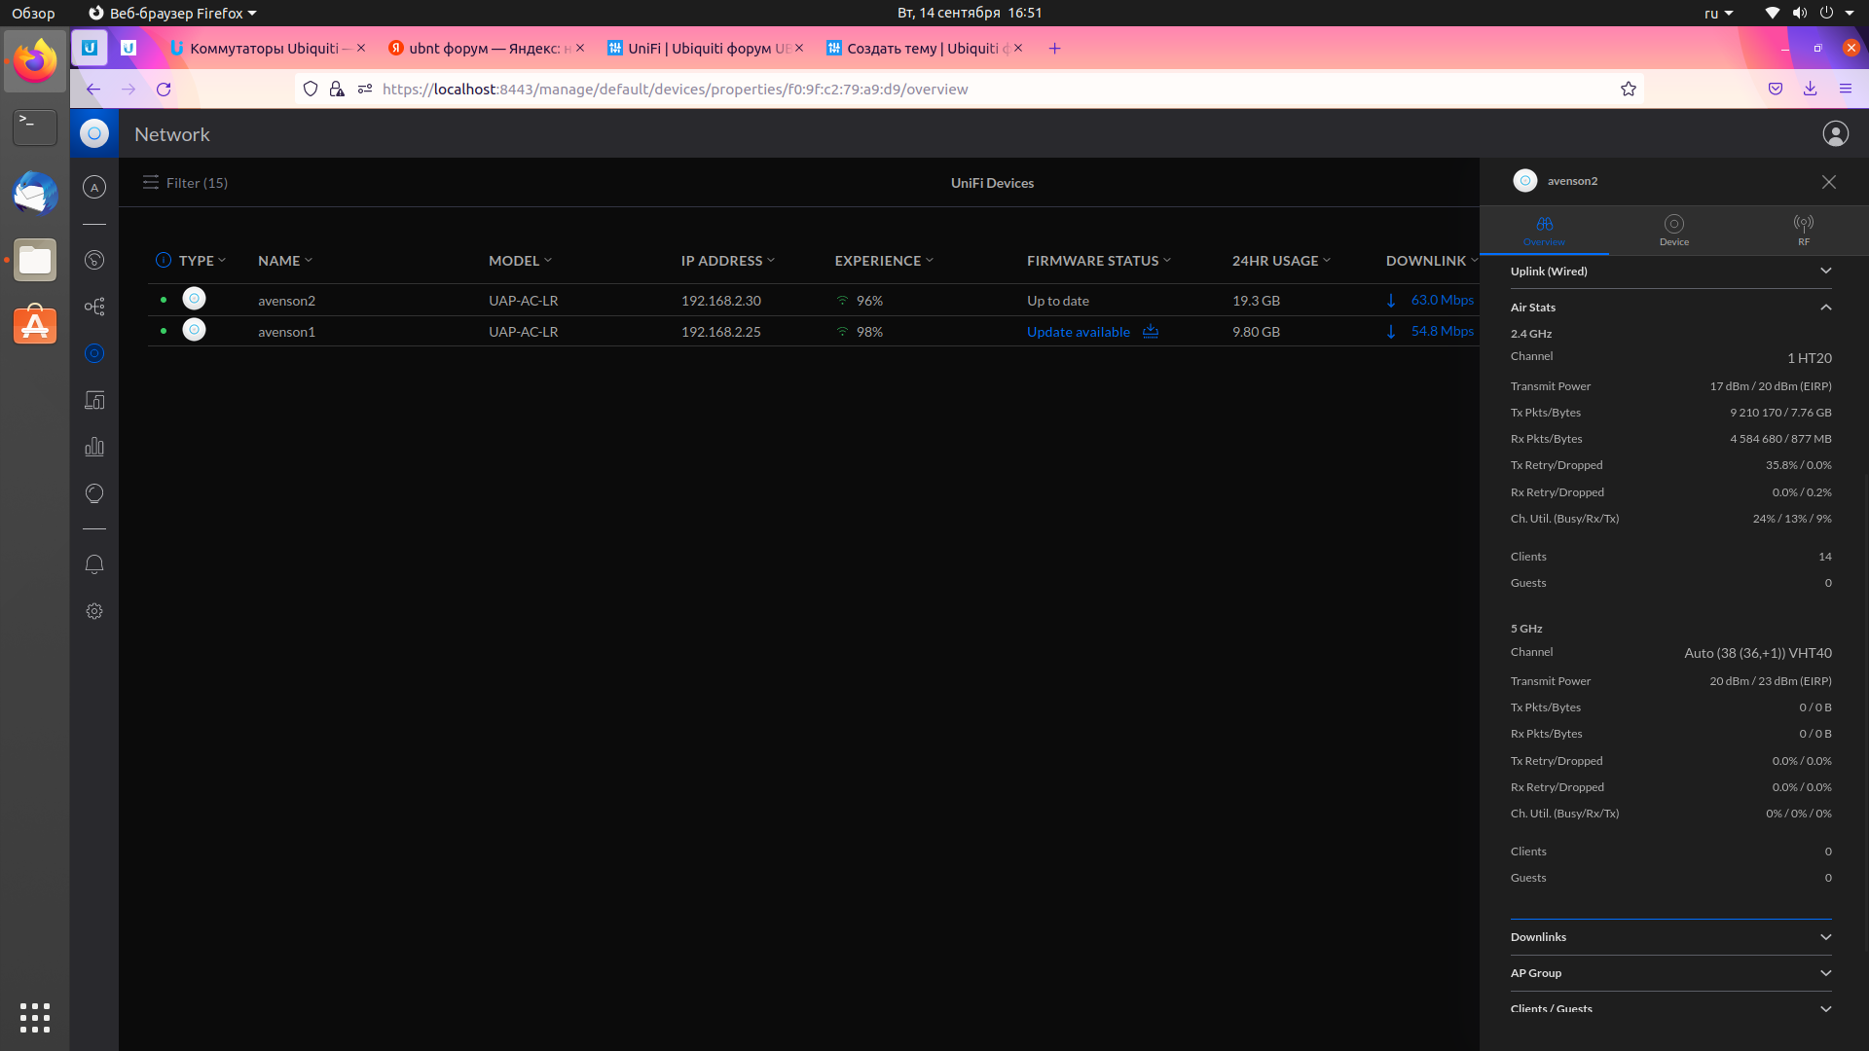Click the firmware upgrade icon for avenson1

pos(1151,331)
